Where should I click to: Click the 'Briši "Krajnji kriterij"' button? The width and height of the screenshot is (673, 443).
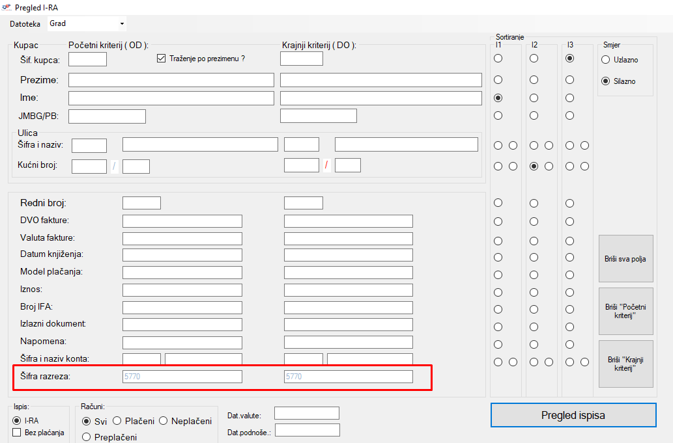click(x=625, y=364)
